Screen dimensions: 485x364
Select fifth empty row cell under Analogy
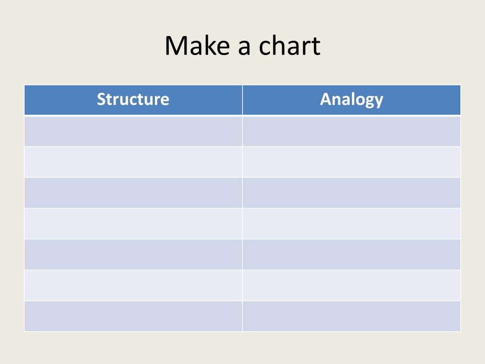tap(352, 255)
